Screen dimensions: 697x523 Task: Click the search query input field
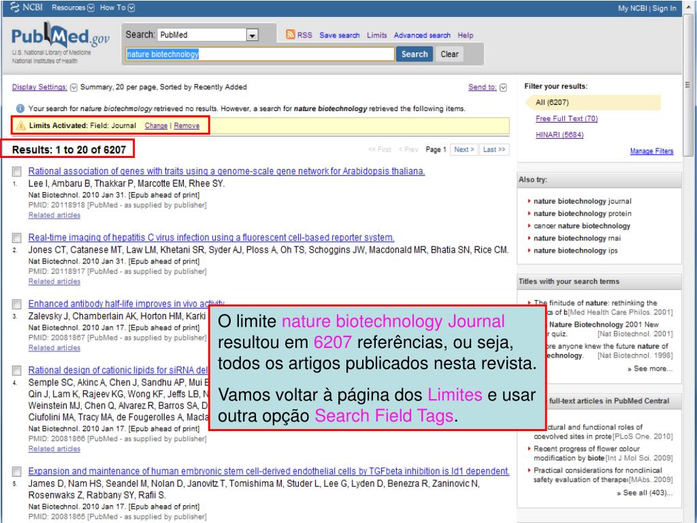click(259, 54)
